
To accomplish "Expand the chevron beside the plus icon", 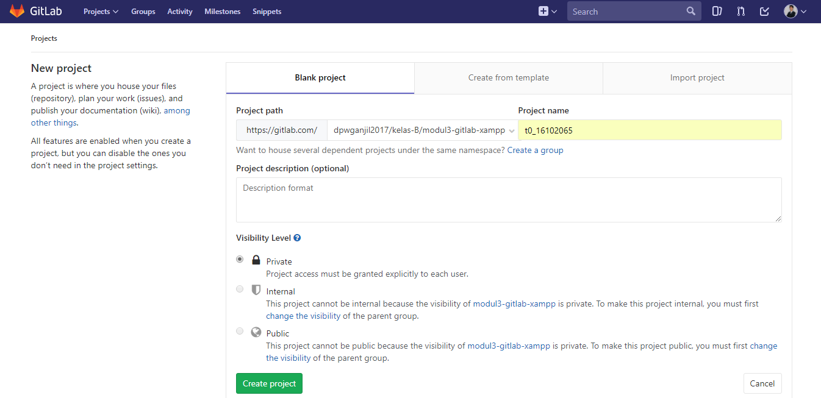I will click(554, 12).
